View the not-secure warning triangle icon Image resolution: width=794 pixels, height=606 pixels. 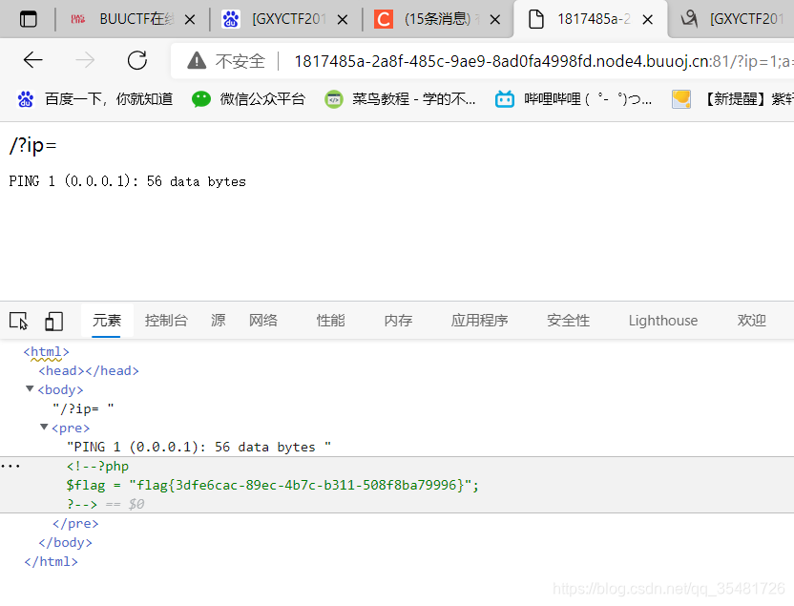coord(197,61)
